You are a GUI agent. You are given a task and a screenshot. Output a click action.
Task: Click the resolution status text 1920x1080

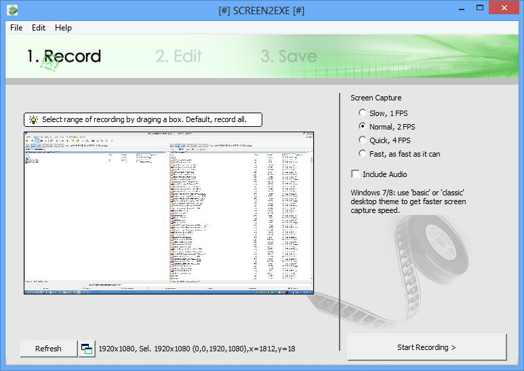[197, 349]
